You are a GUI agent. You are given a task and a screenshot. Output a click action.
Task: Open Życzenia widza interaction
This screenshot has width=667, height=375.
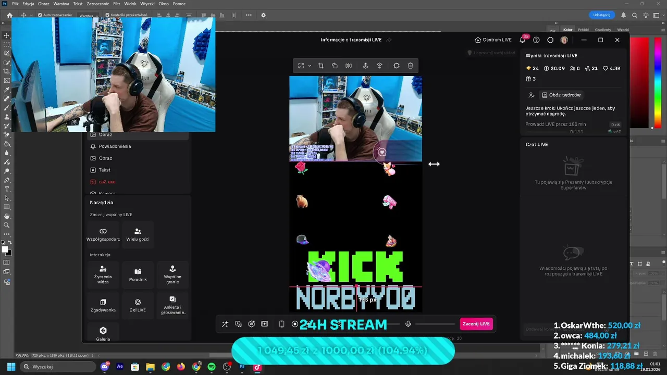point(103,274)
